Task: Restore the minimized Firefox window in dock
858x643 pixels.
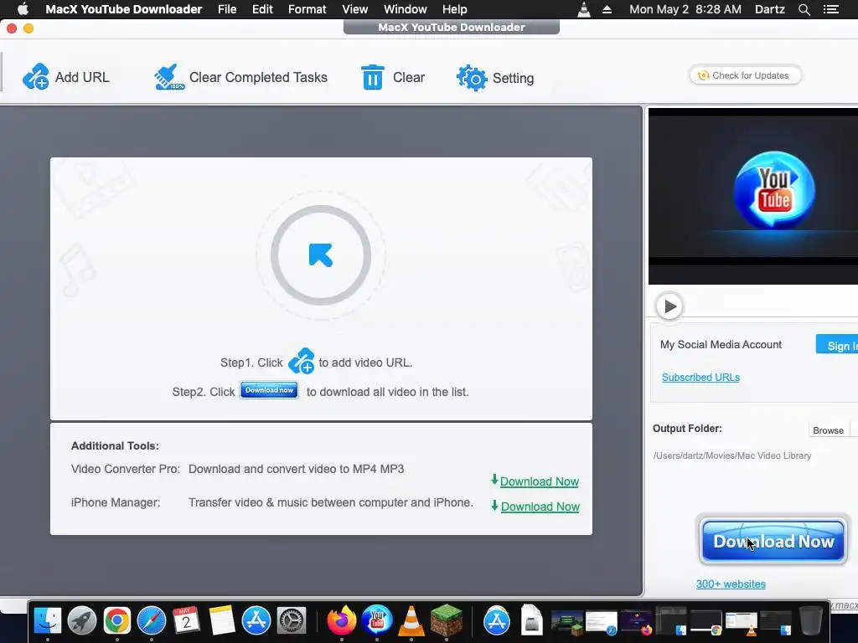Action: click(x=637, y=623)
